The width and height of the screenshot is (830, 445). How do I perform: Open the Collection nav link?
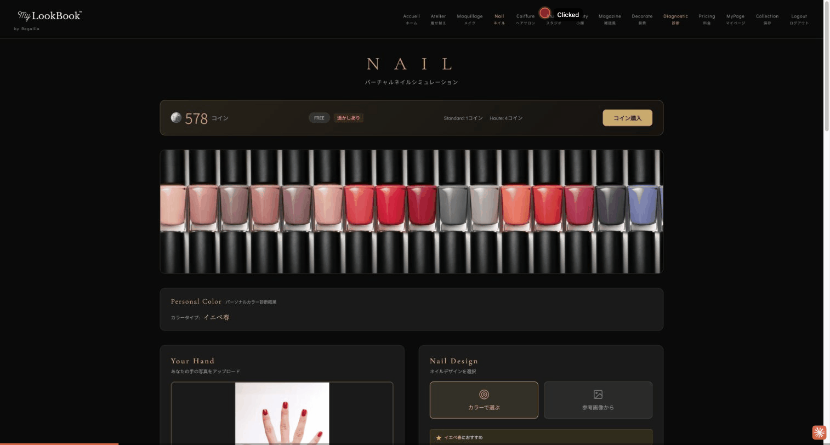point(767,19)
